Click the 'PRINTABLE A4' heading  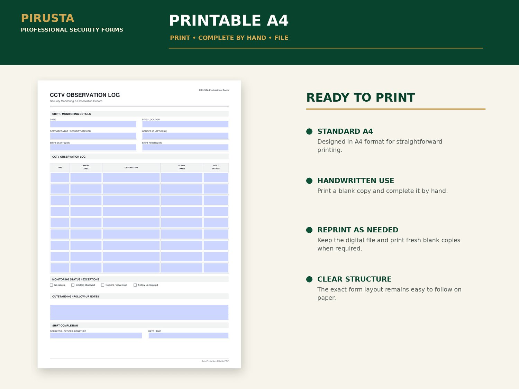229,21
